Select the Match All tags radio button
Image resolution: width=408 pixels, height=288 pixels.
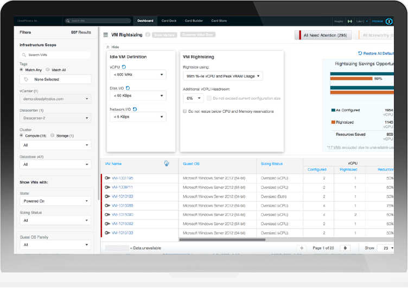click(48, 70)
